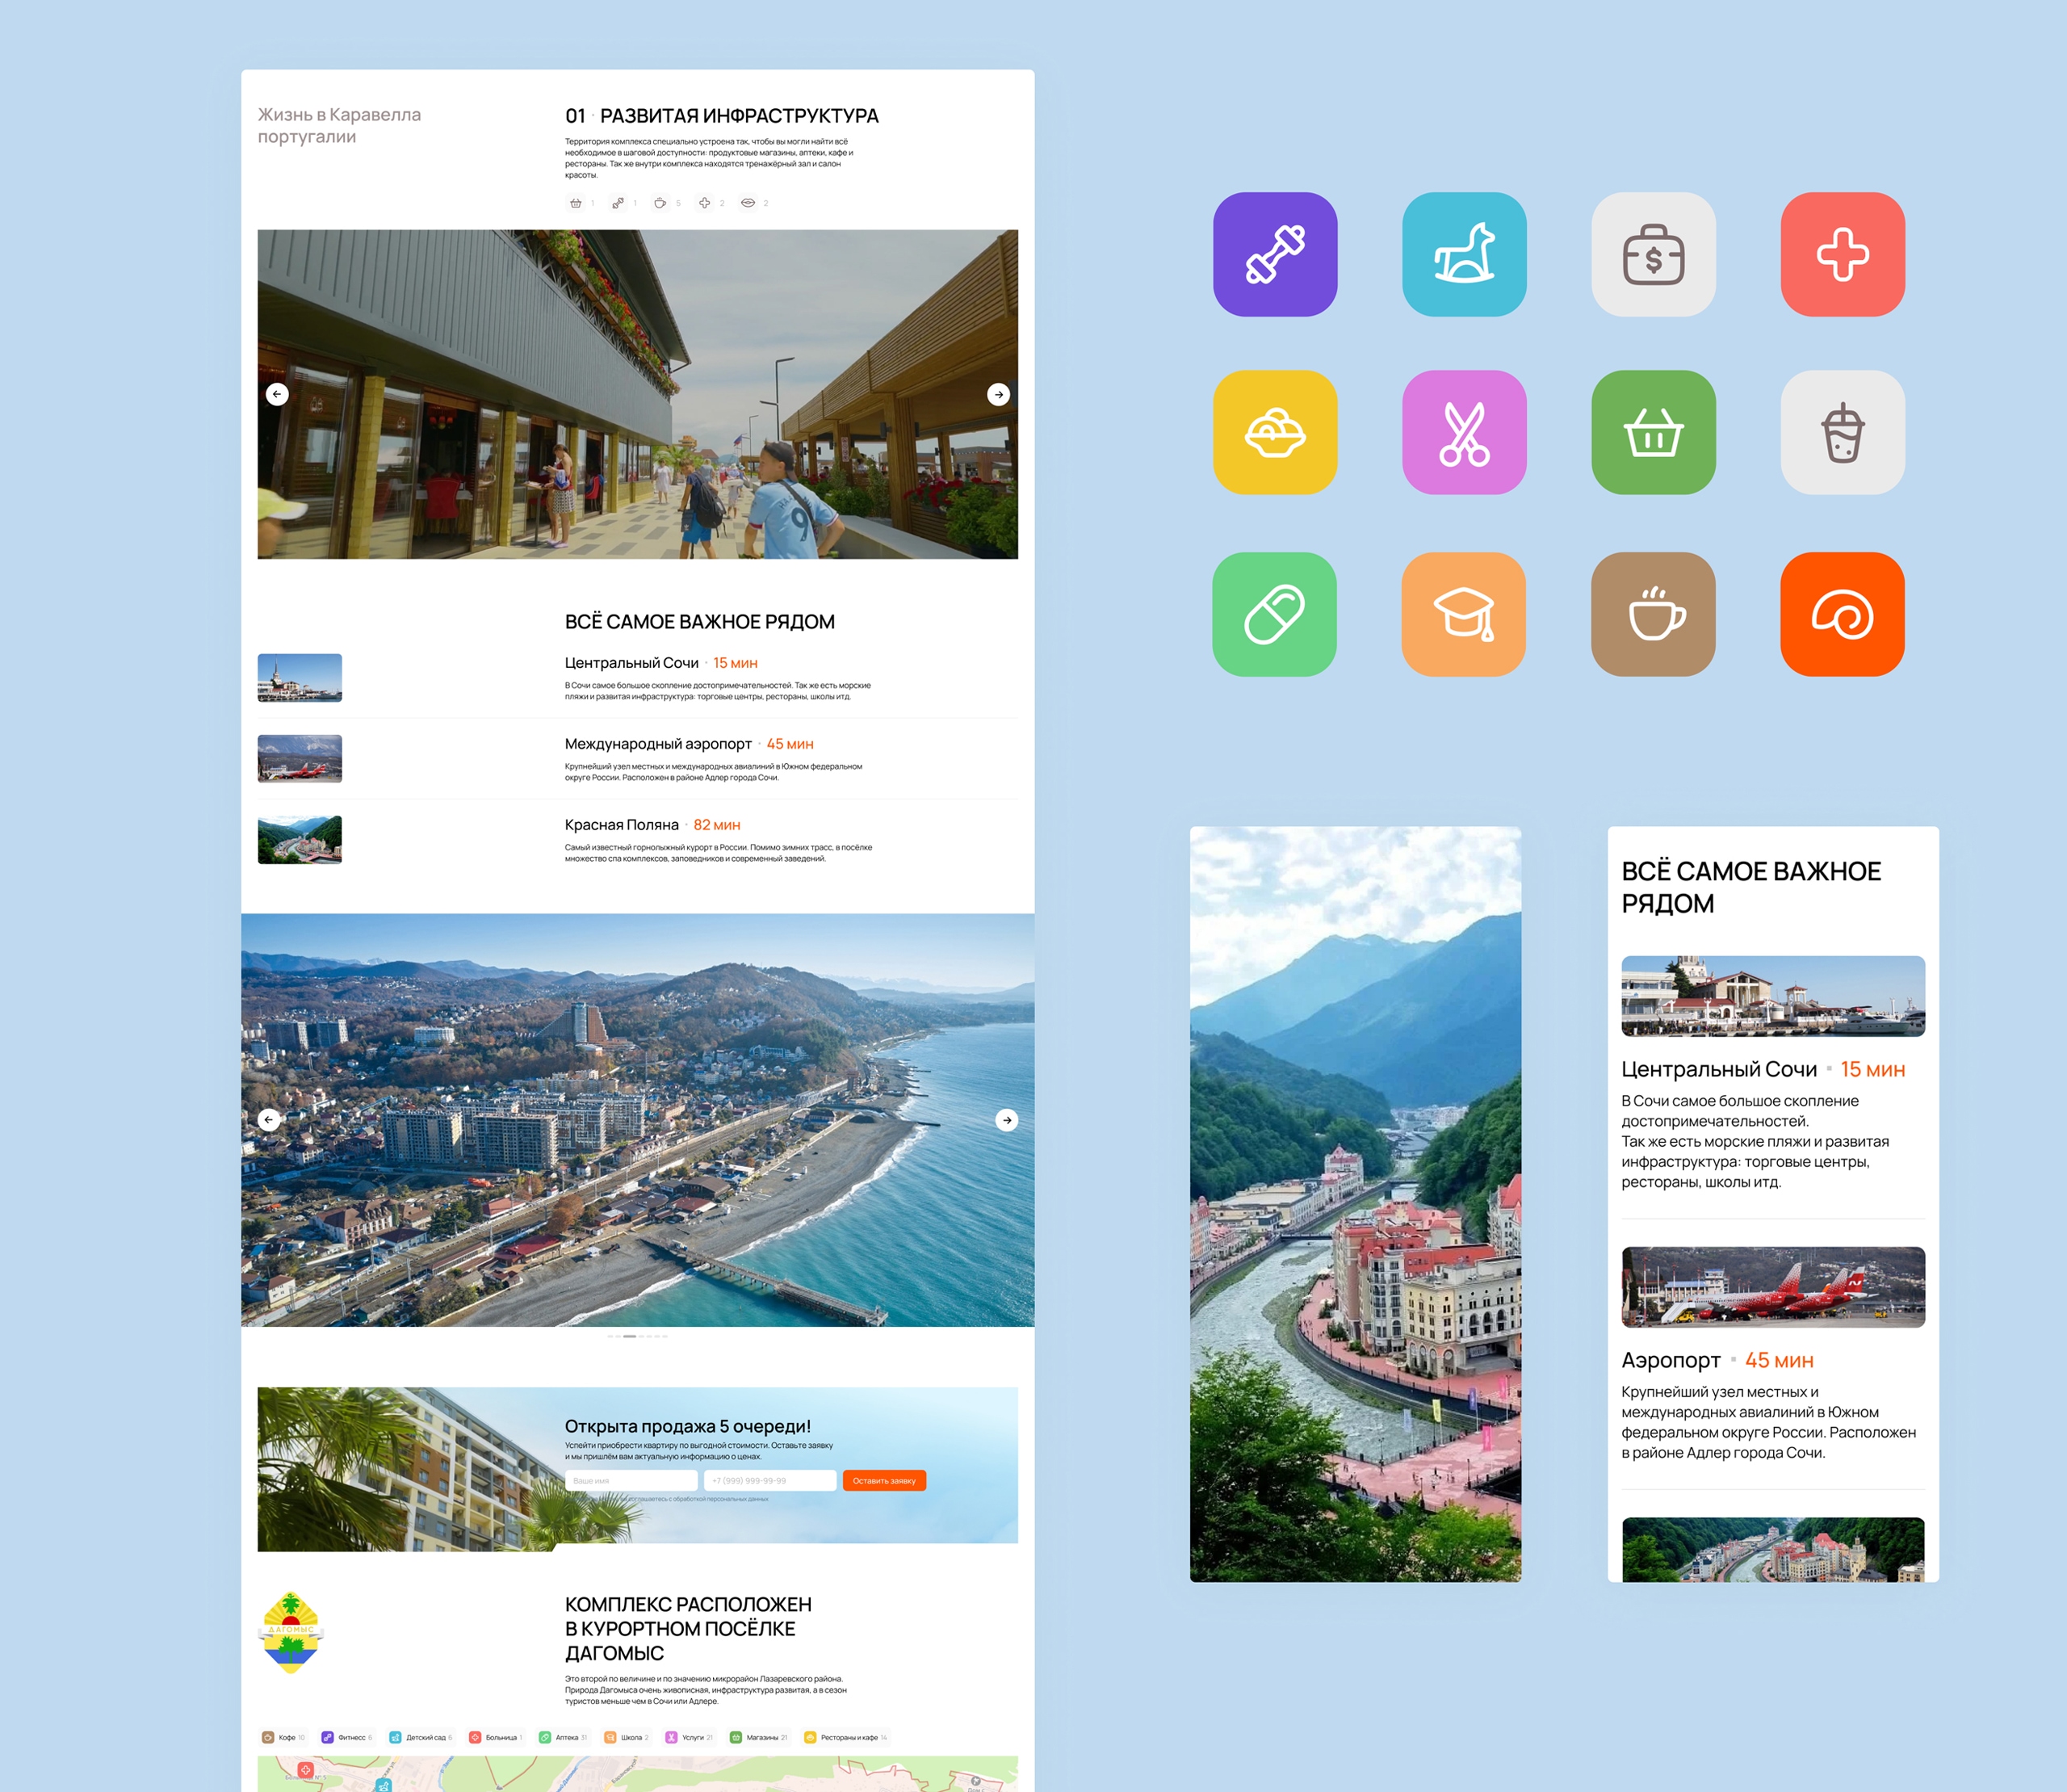Click the brown coffee cup icon

(x=1653, y=614)
